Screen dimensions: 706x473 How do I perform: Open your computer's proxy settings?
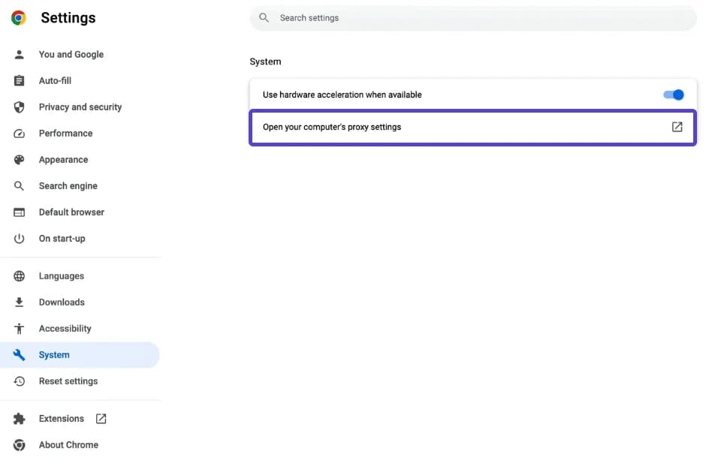pyautogui.click(x=472, y=127)
